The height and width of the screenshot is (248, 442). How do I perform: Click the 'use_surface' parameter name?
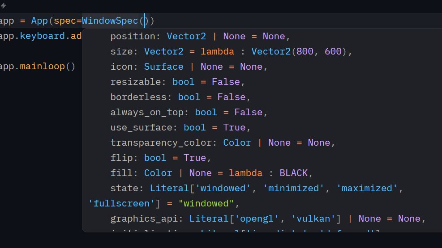point(141,127)
